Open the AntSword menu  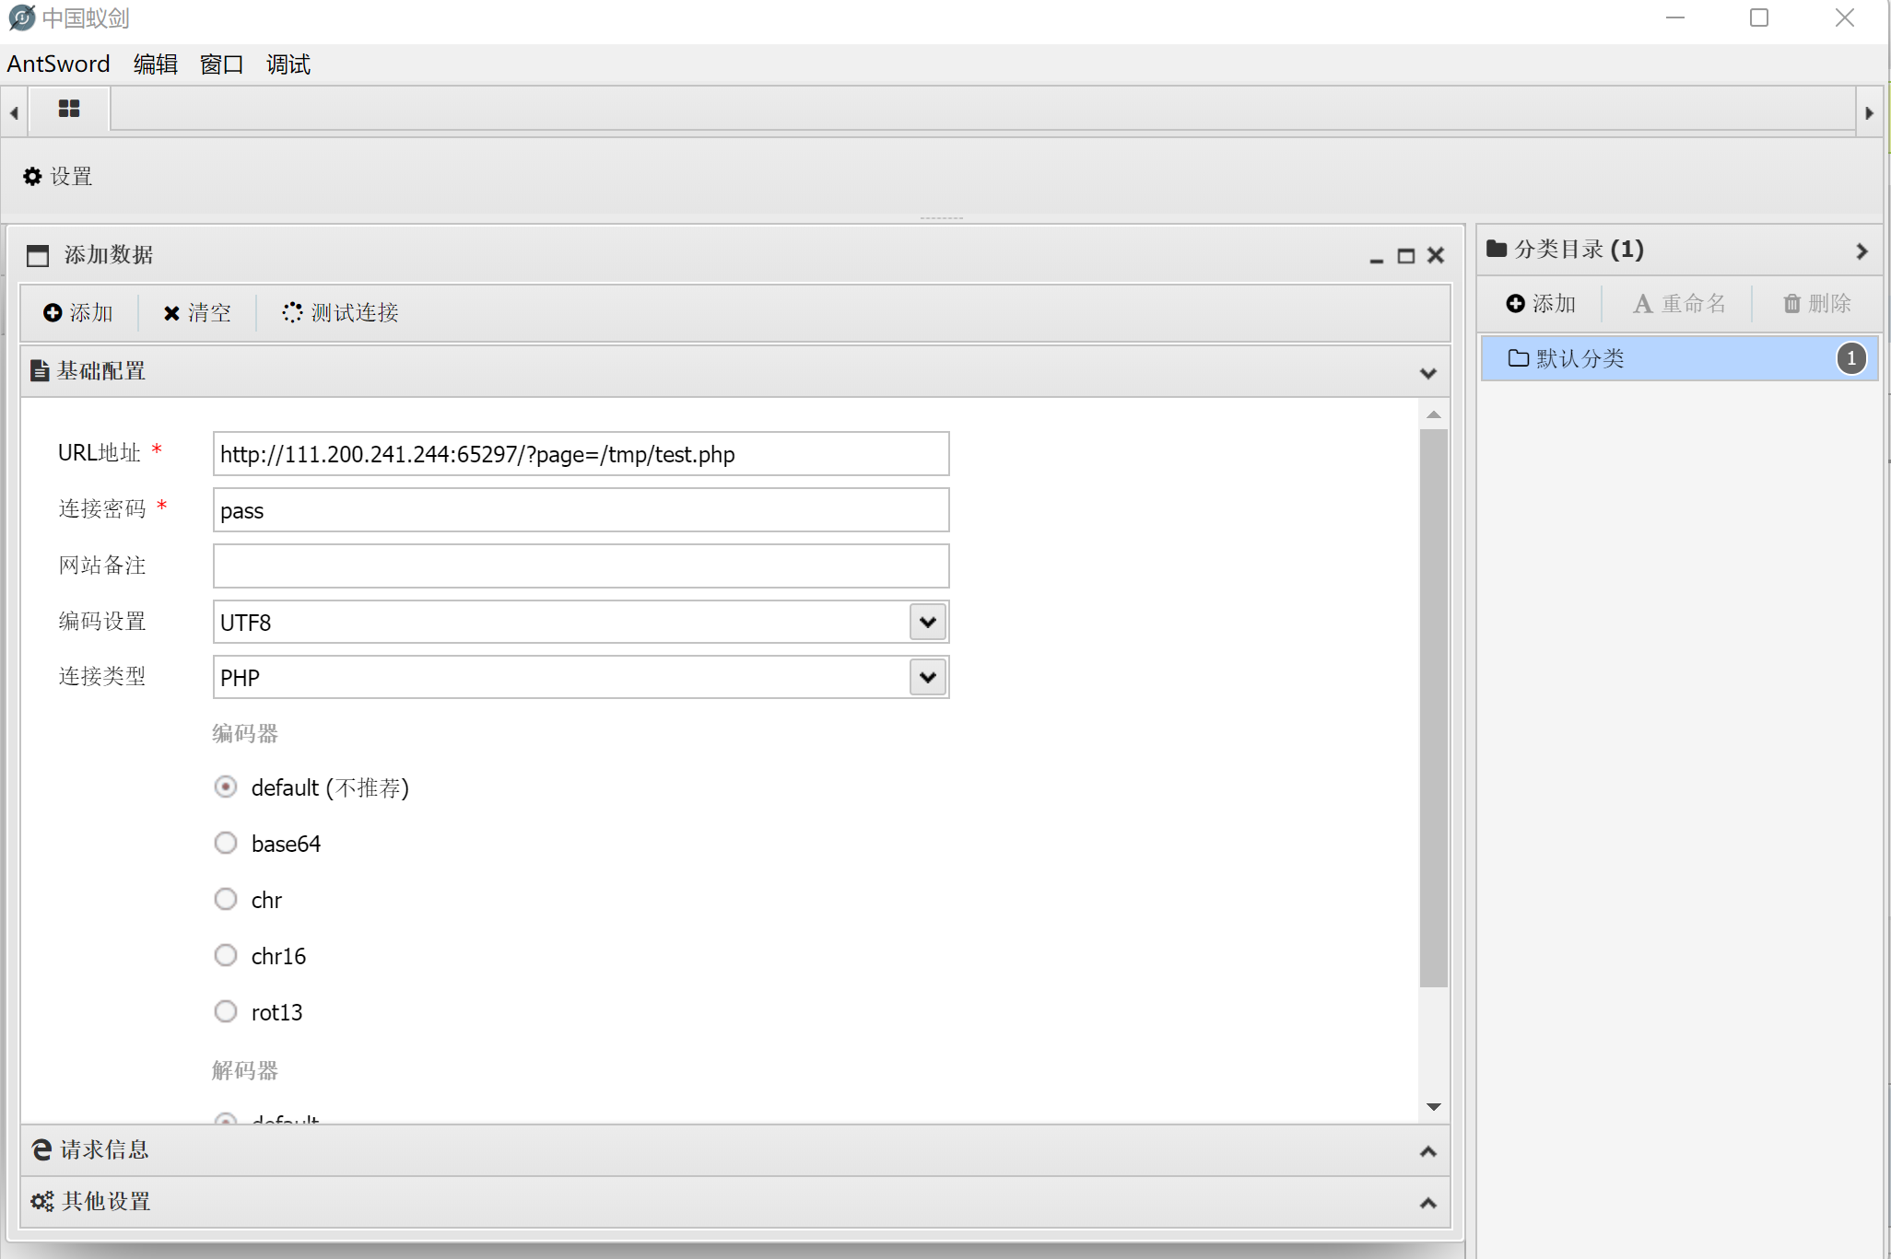coord(58,64)
